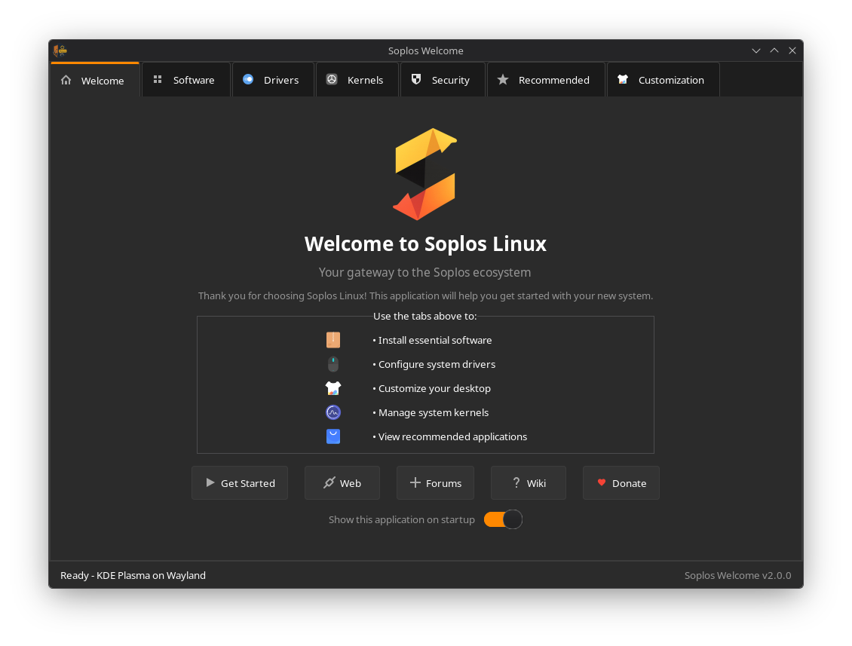Select the Security tab

pyautogui.click(x=442, y=80)
